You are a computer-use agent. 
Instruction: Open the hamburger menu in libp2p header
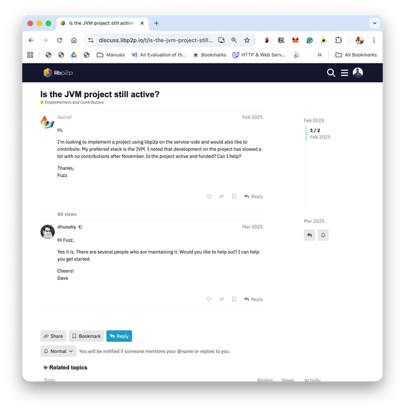click(345, 73)
